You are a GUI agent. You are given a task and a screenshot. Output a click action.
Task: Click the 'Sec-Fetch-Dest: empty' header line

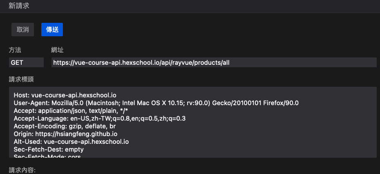49,150
